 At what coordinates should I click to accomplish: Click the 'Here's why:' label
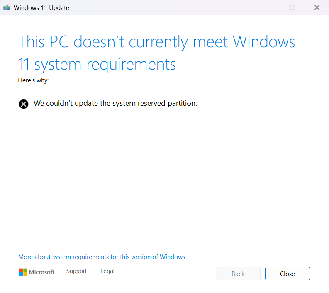(x=33, y=80)
